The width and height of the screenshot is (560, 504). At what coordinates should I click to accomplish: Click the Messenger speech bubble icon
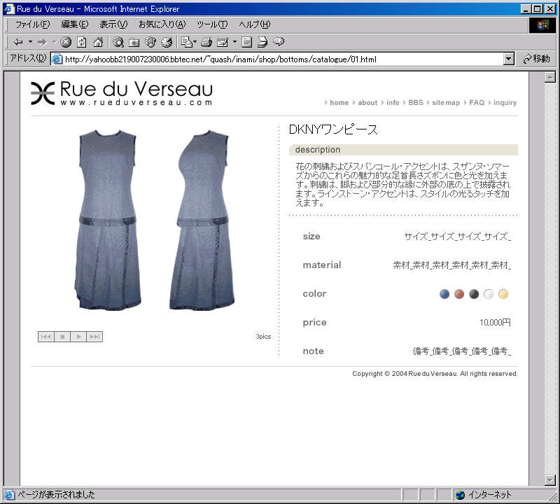tap(279, 42)
